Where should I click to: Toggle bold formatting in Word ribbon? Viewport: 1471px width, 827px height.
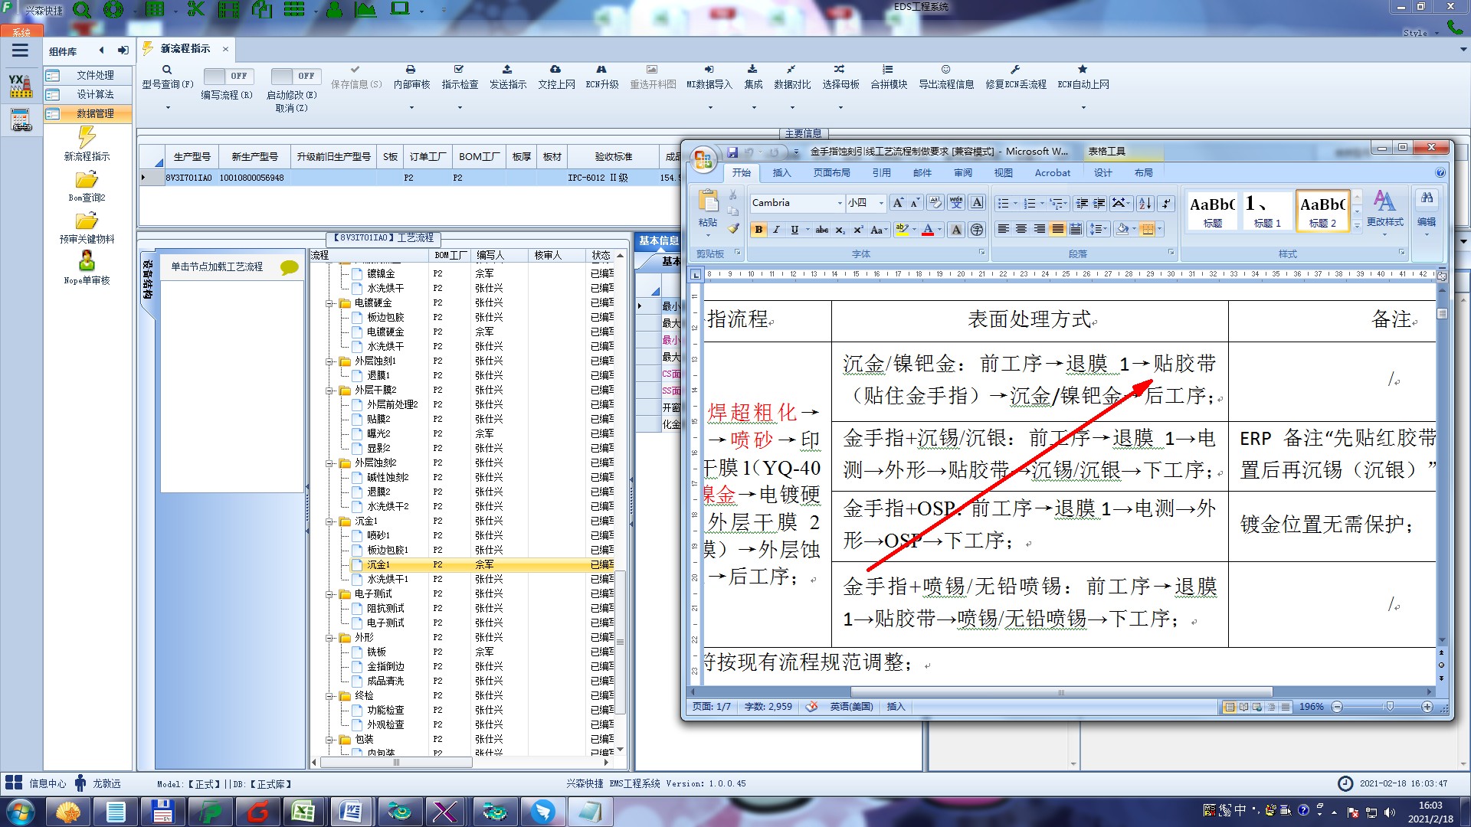coord(758,230)
